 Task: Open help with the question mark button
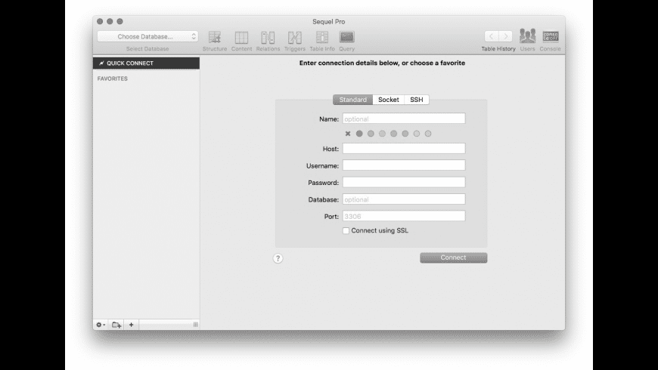(x=278, y=258)
